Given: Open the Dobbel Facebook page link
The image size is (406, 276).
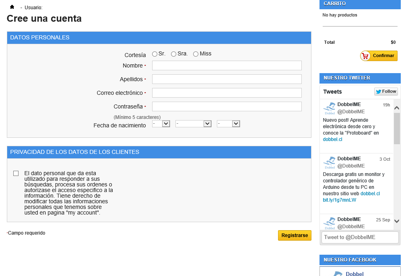Looking at the screenshot, I should pos(354,274).
